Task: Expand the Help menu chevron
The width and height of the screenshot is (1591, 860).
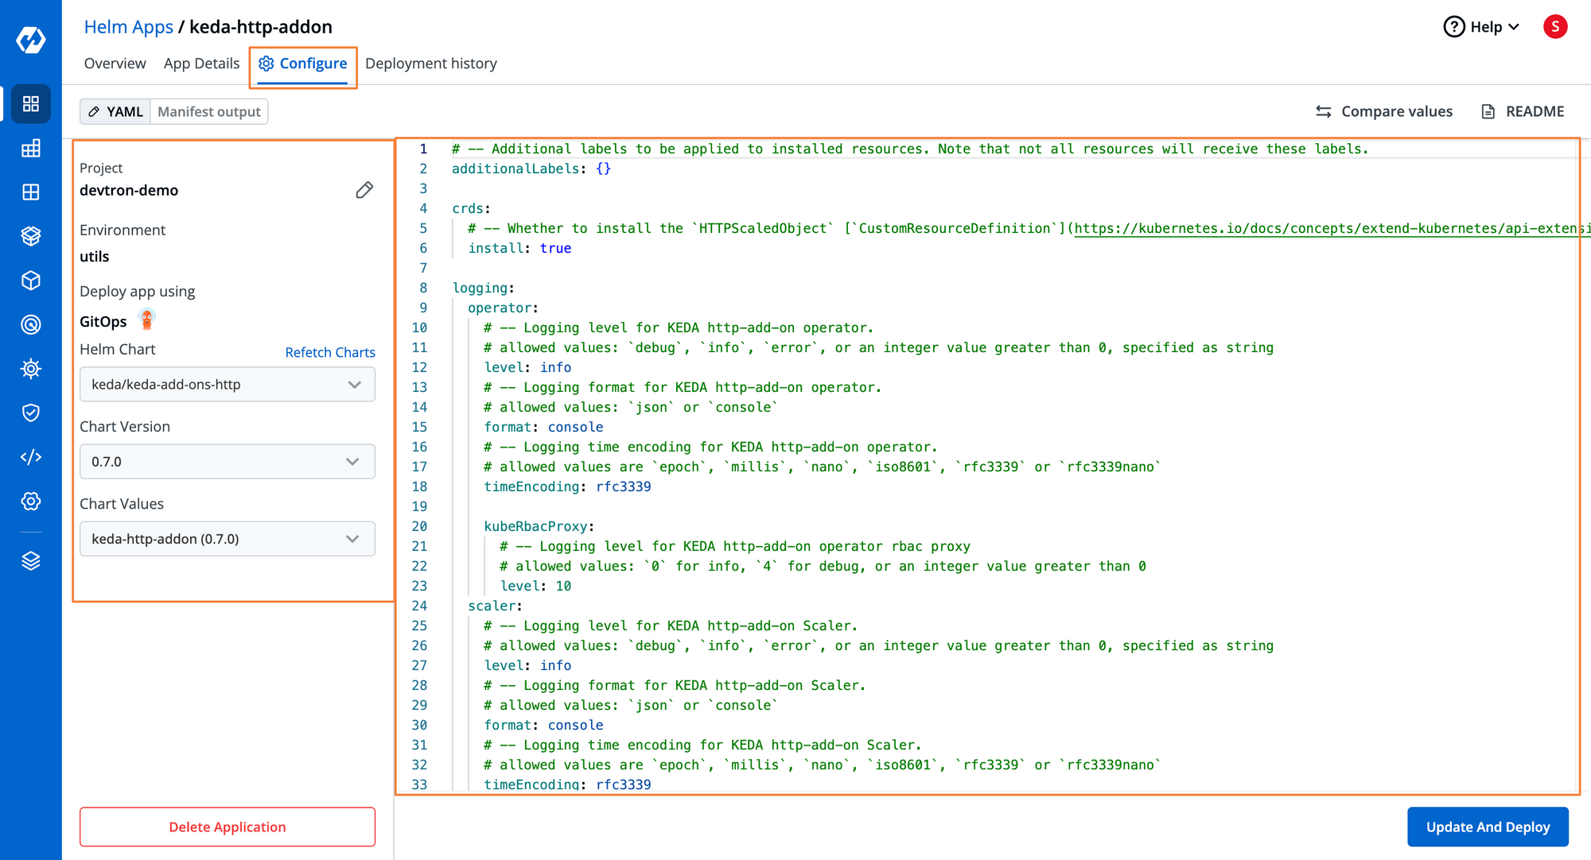Action: tap(1514, 27)
